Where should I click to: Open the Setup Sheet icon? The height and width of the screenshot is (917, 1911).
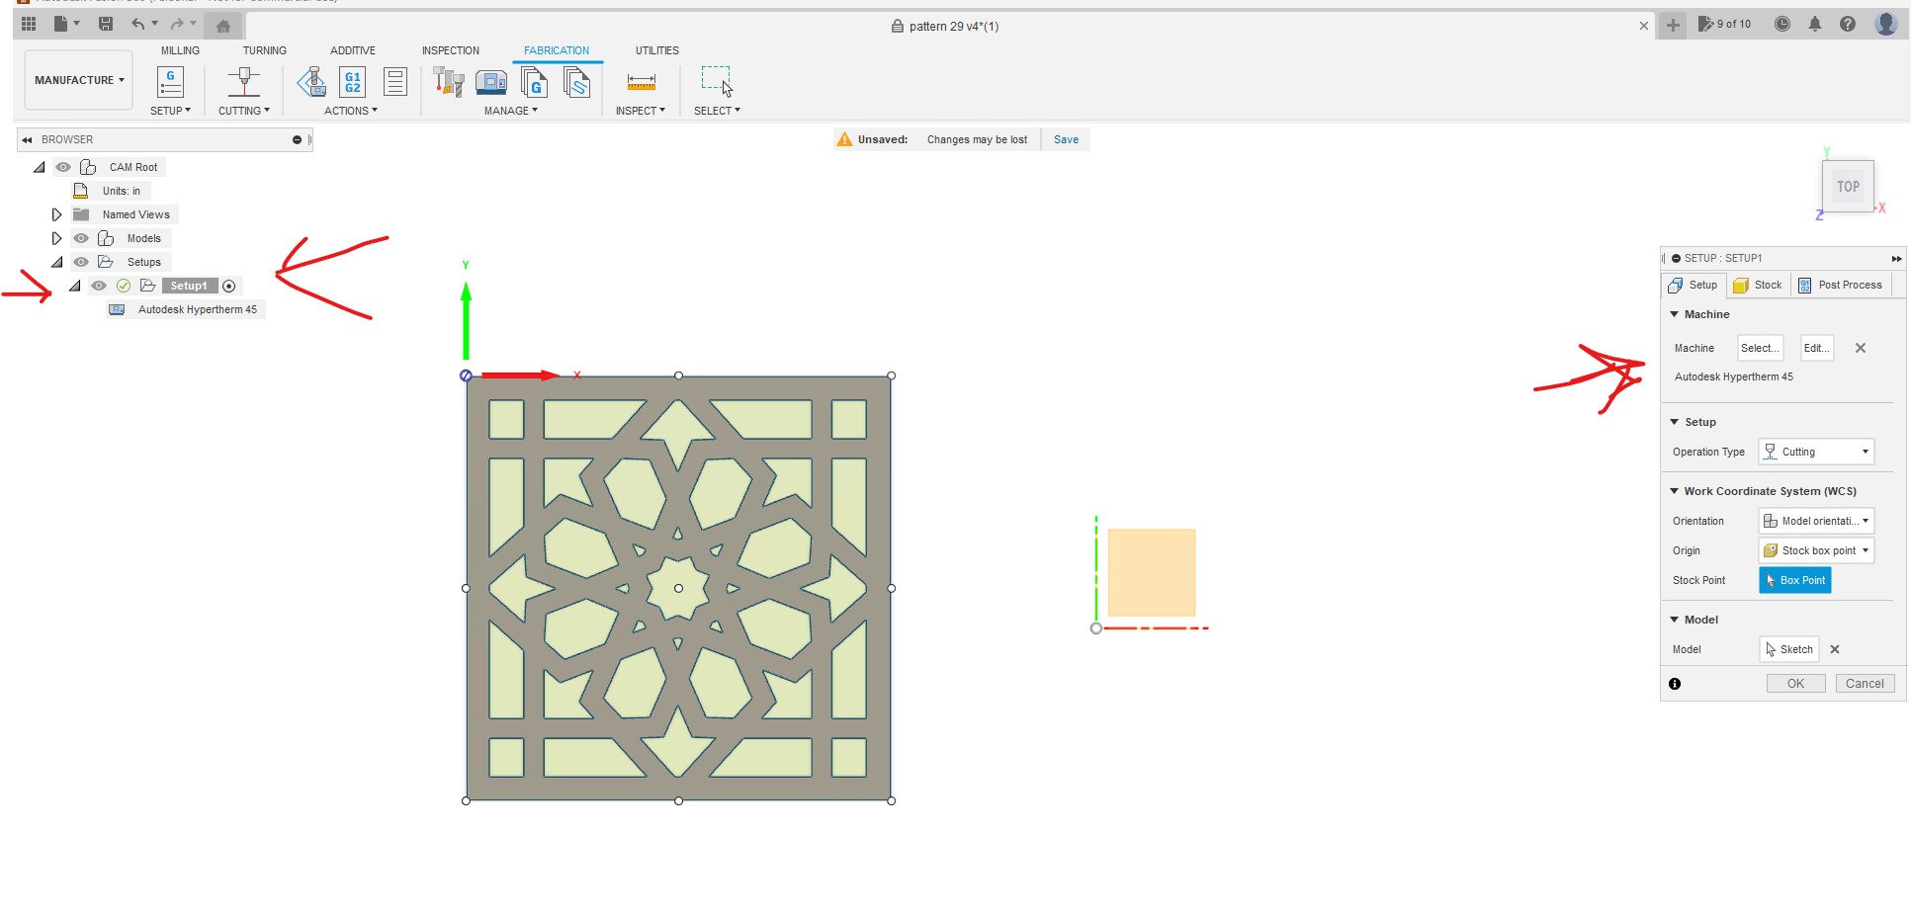click(x=395, y=81)
